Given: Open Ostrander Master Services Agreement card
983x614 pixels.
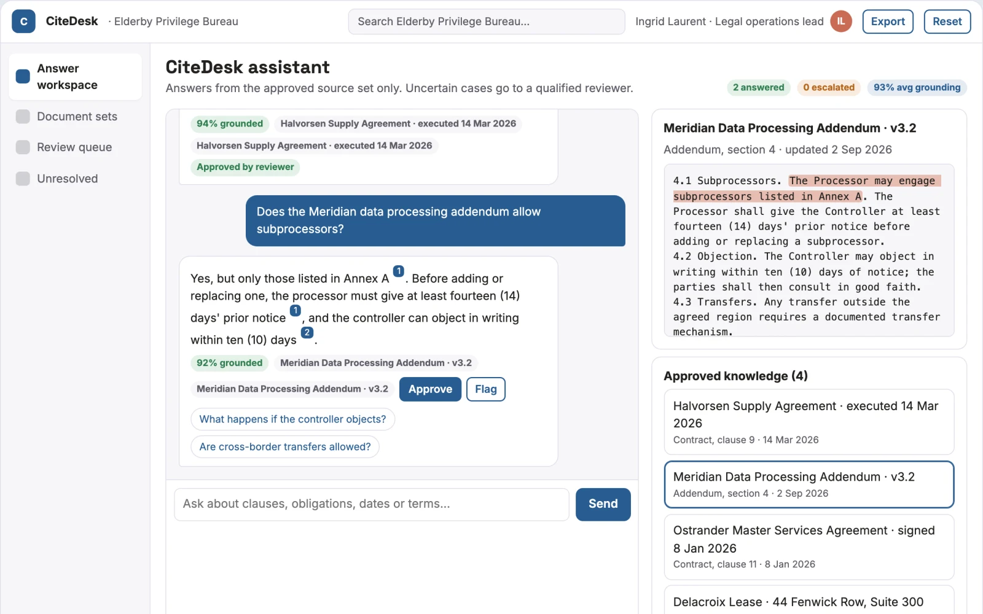Looking at the screenshot, I should coord(809,547).
